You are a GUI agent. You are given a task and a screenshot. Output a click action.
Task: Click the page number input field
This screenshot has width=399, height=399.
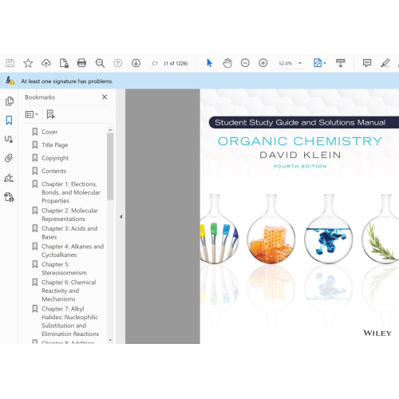(155, 63)
